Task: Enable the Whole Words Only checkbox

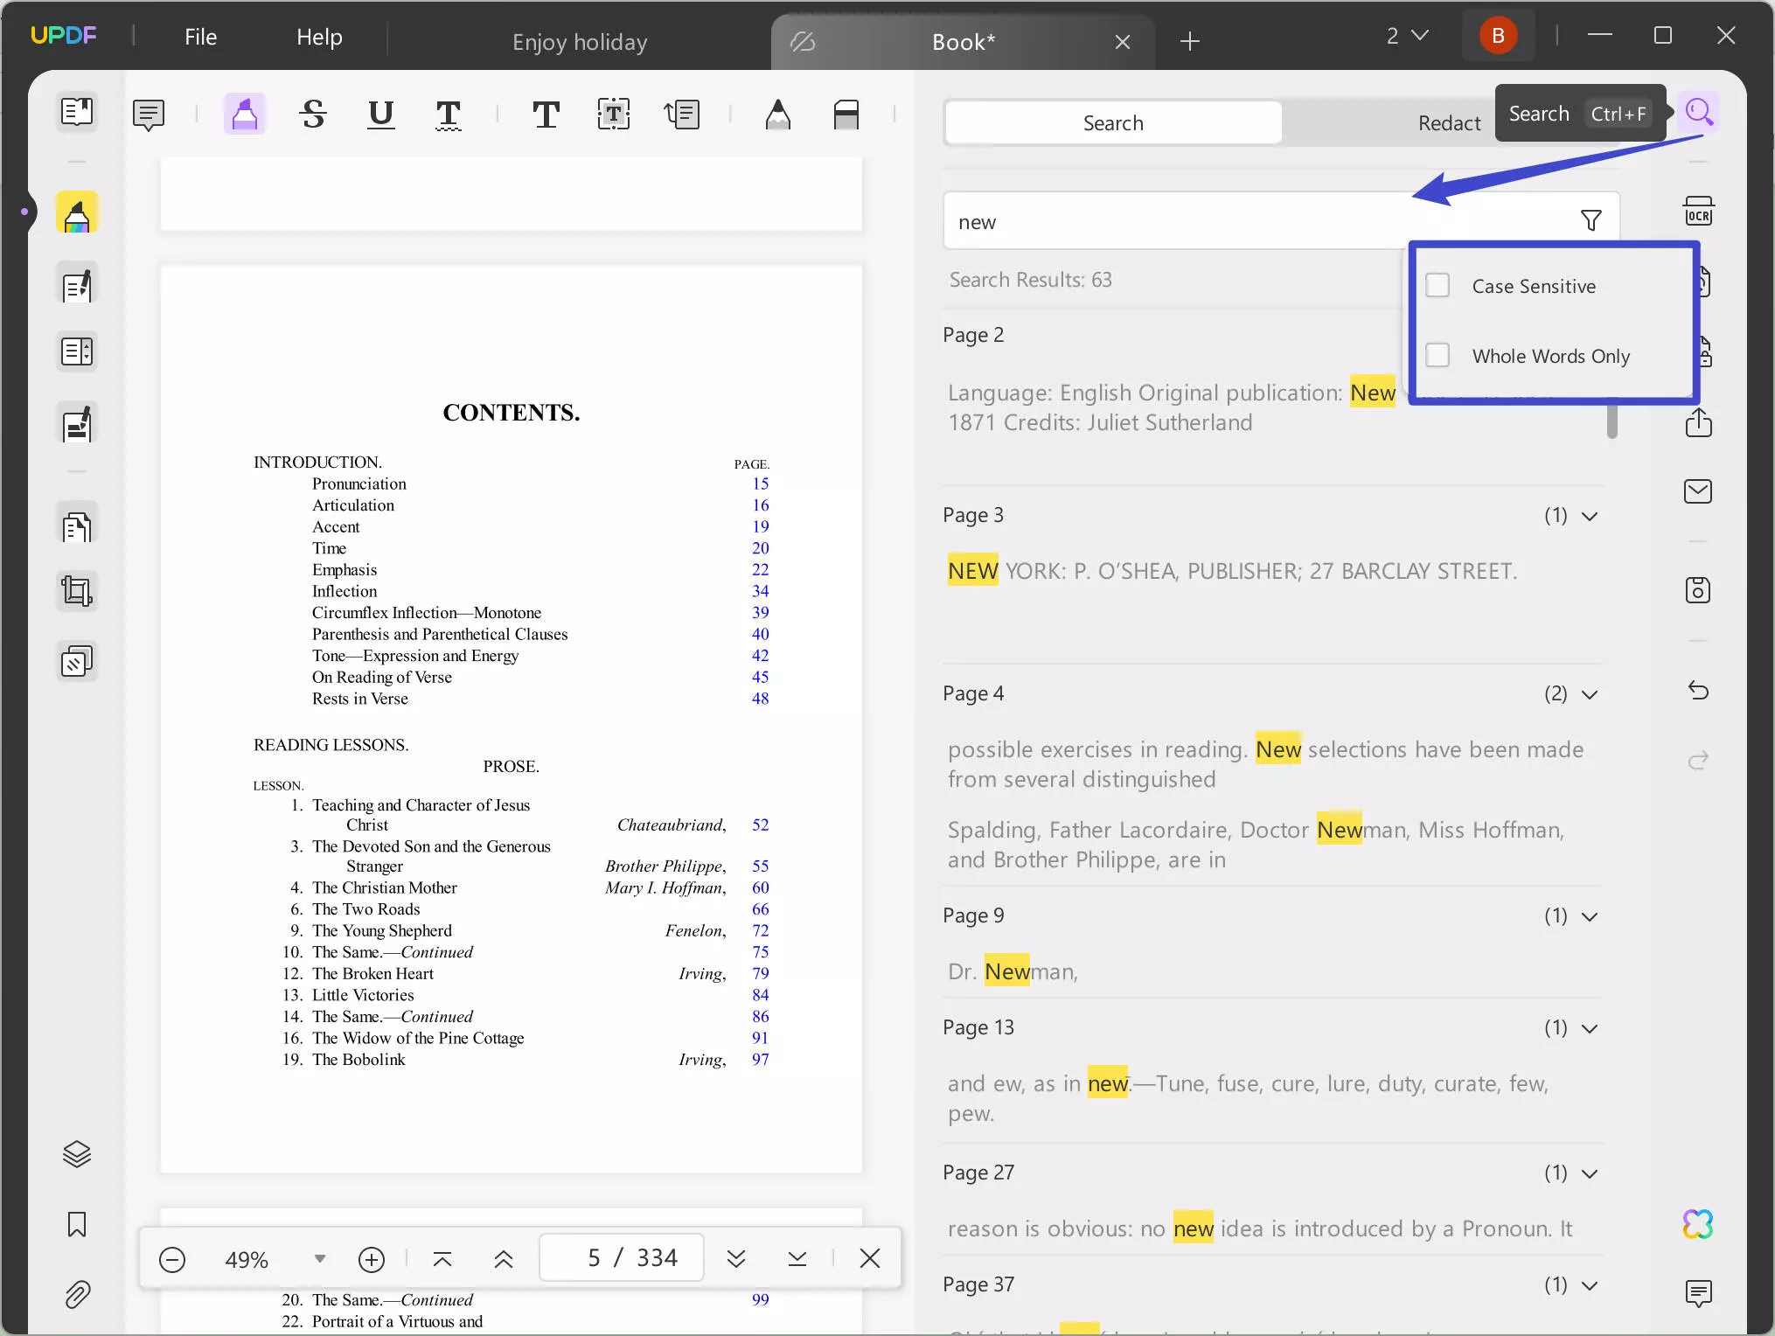Action: click(x=1437, y=355)
